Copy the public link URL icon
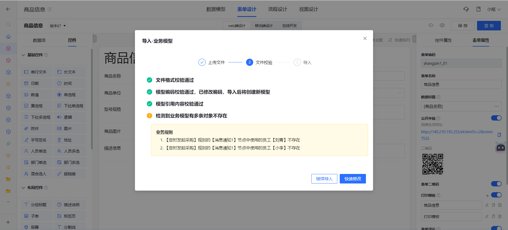This screenshot has width=508, height=230. [499, 135]
